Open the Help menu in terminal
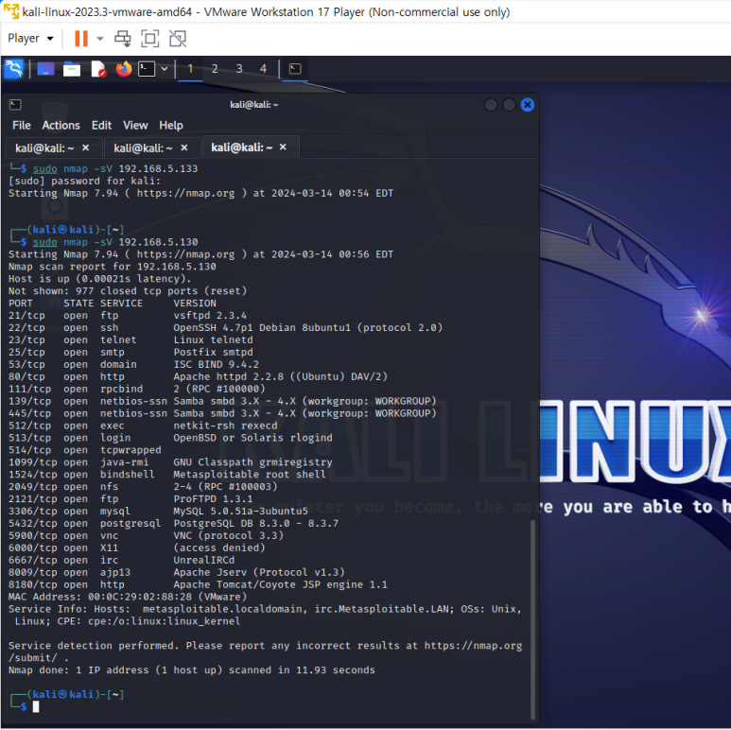Viewport: 731px width, 730px height. (x=171, y=126)
